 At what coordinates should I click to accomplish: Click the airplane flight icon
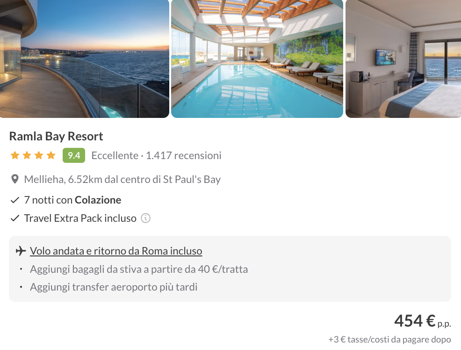pos(21,251)
